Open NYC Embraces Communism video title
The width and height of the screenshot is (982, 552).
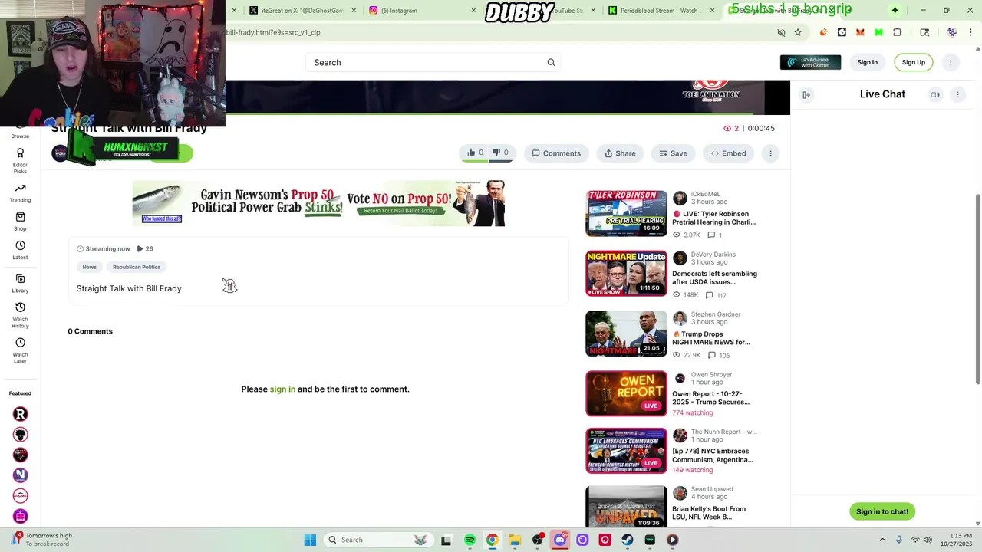(x=713, y=455)
